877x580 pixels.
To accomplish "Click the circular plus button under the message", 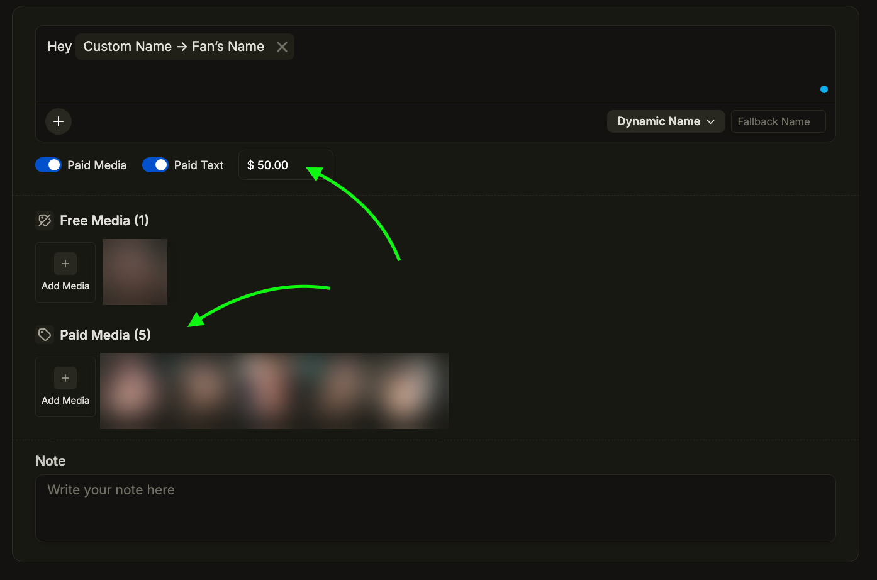I will [59, 121].
